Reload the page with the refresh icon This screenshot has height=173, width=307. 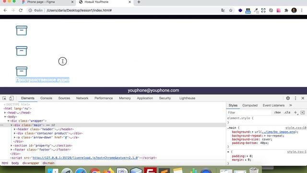pyautogui.click(x=21, y=11)
